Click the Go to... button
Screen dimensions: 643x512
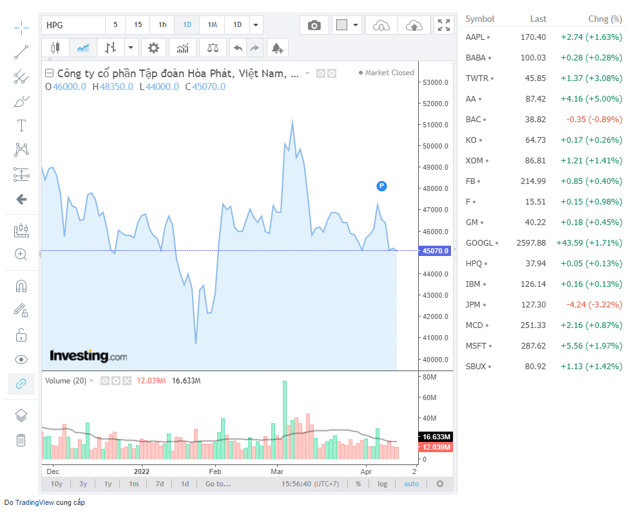click(x=218, y=484)
